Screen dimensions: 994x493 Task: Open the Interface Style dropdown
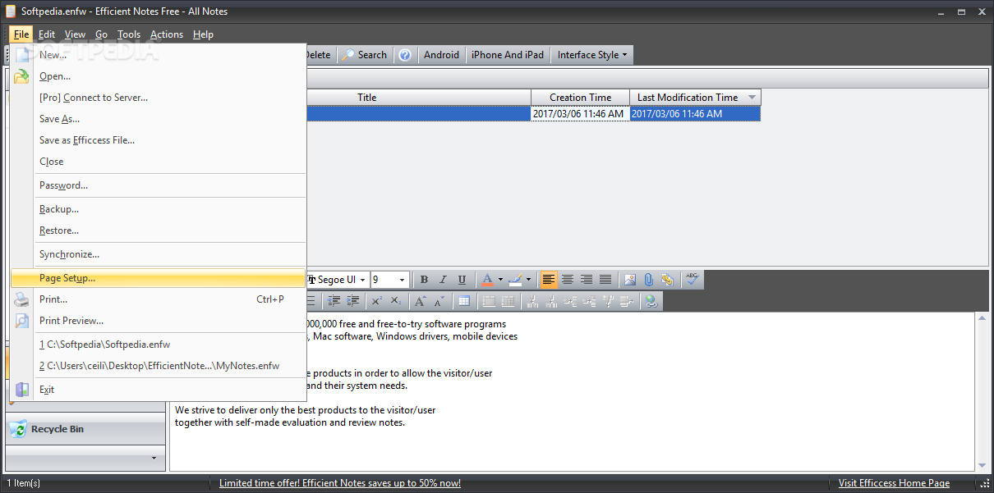[x=592, y=55]
